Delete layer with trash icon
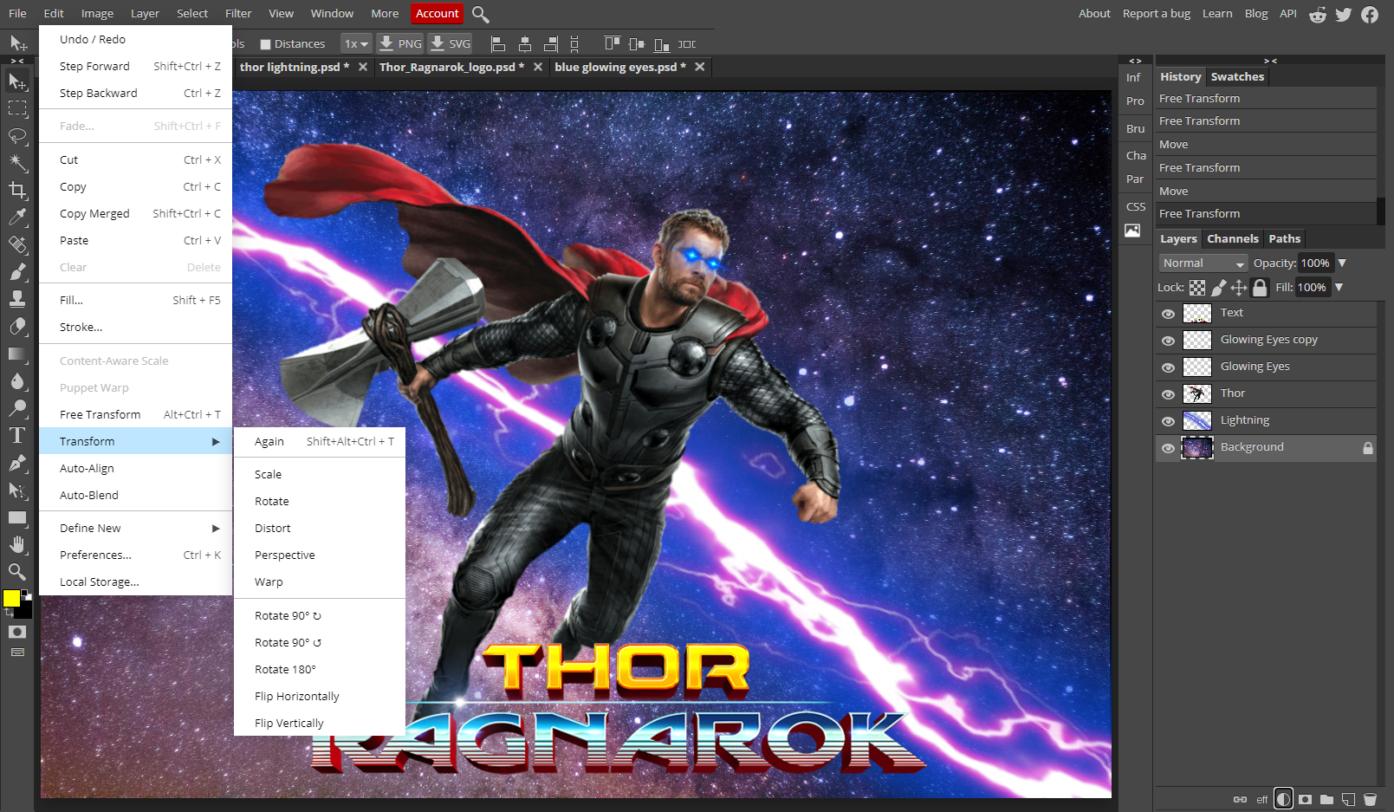 1370,799
